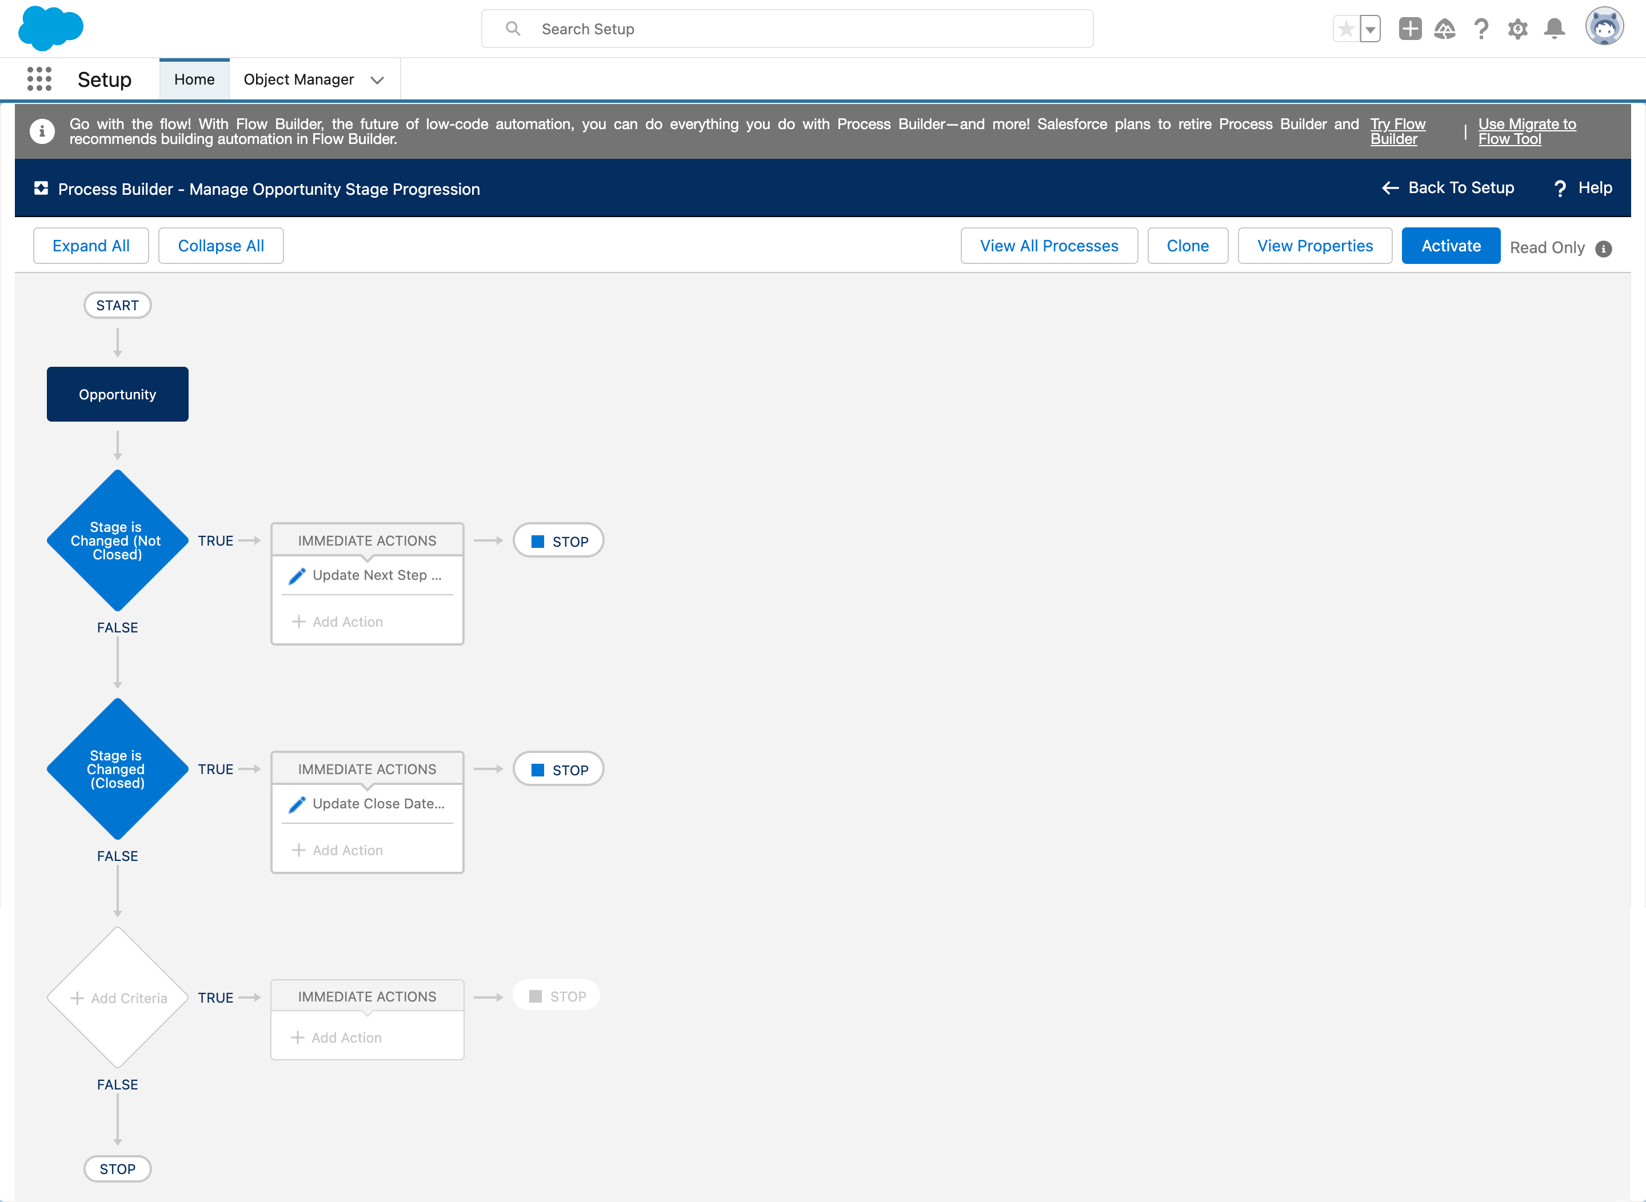This screenshot has width=1646, height=1202.
Task: Click the greyed STOP square icon
Action: [535, 996]
